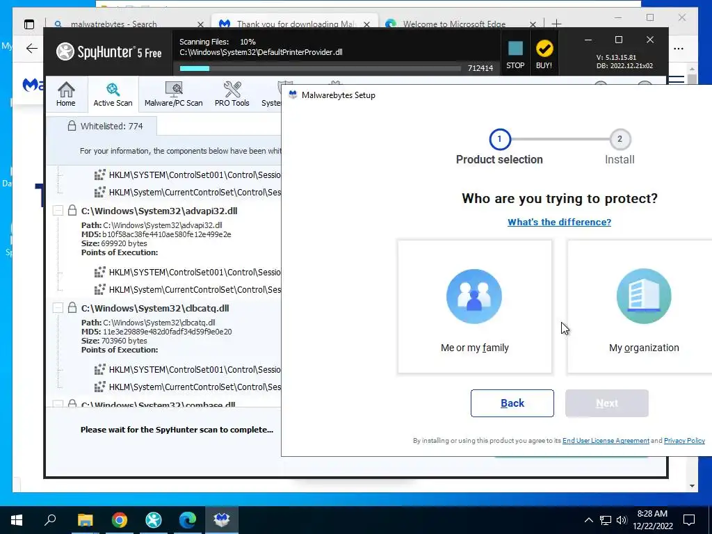Select CurrentControlSet registry row under clbcatq.dll
The width and height of the screenshot is (712, 534).
188,387
